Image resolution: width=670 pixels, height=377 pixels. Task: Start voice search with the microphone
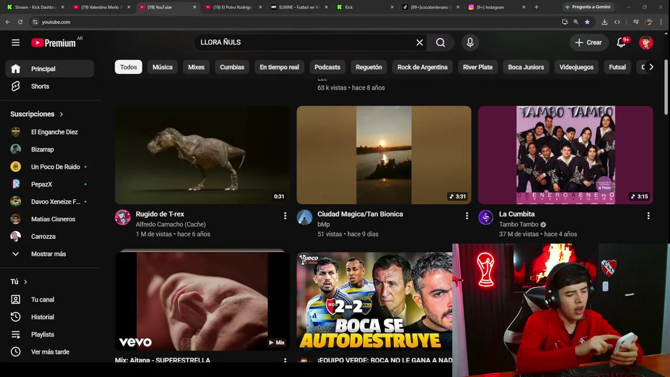click(470, 42)
